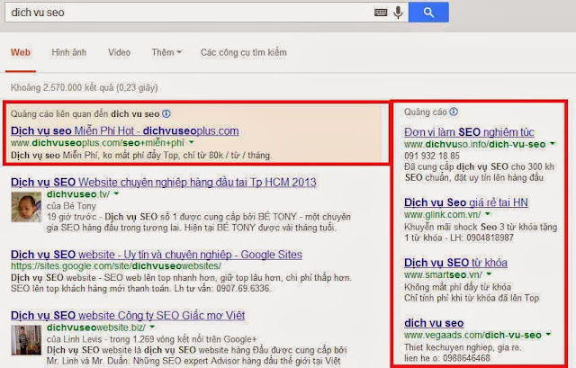
Task: Switch to the Video tab
Action: pos(119,52)
